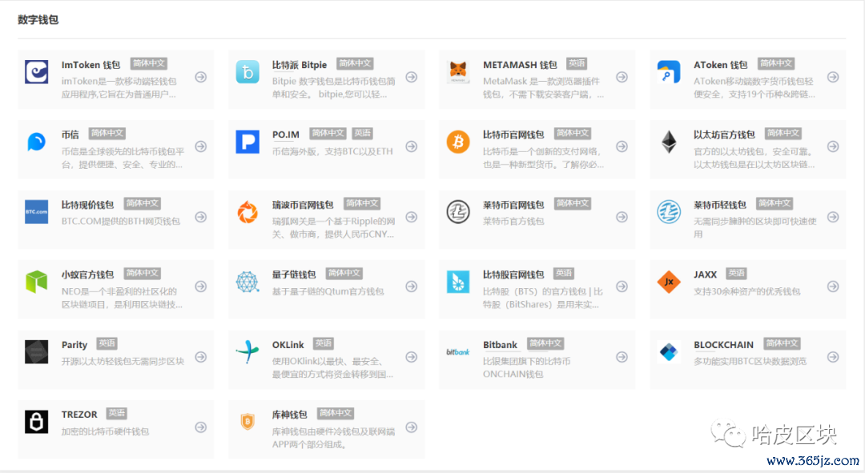The image size is (865, 473).
Task: Open the 以太坊官方钱包 title link
Action: [x=724, y=134]
